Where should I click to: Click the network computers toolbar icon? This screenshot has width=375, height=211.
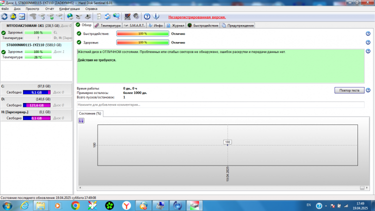[x=116, y=16]
